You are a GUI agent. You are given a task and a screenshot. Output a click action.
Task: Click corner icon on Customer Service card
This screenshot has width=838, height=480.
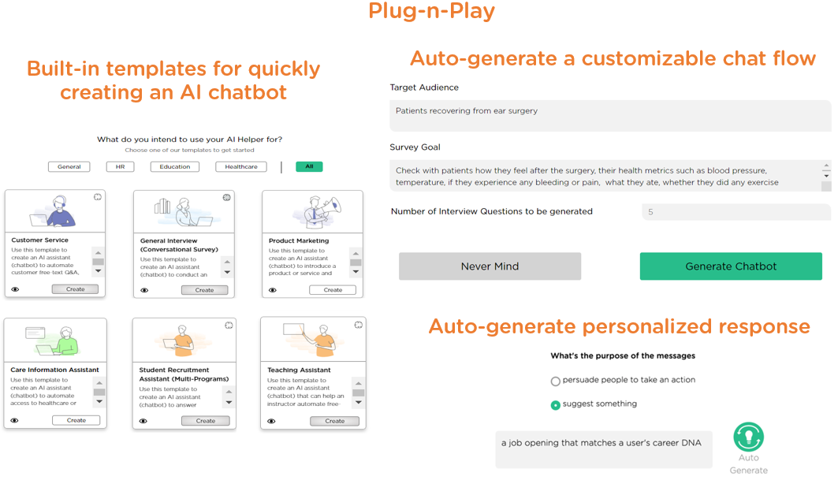point(98,197)
